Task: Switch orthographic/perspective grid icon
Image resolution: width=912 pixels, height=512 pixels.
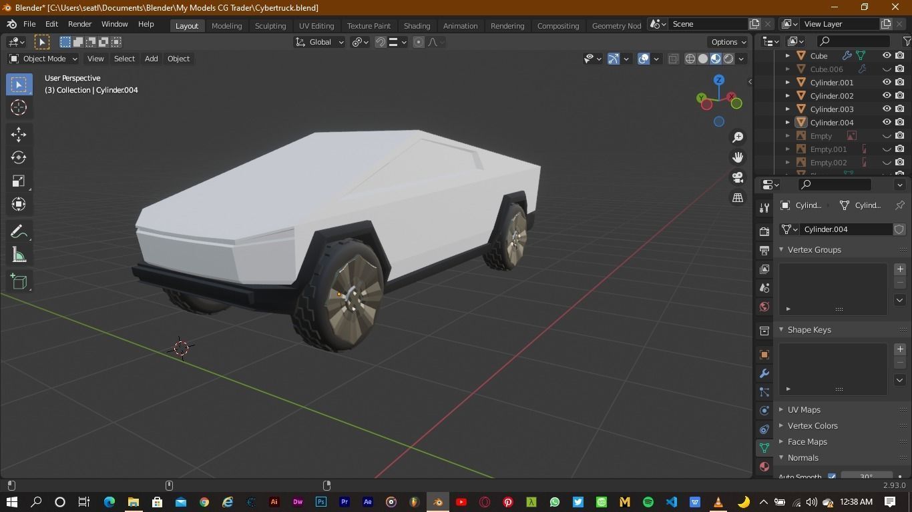Action: [x=738, y=198]
